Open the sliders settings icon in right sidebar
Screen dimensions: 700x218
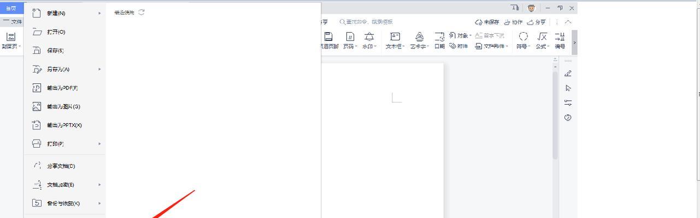pyautogui.click(x=568, y=102)
